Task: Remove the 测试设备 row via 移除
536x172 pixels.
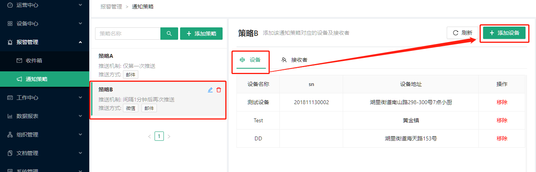Action: click(502, 102)
